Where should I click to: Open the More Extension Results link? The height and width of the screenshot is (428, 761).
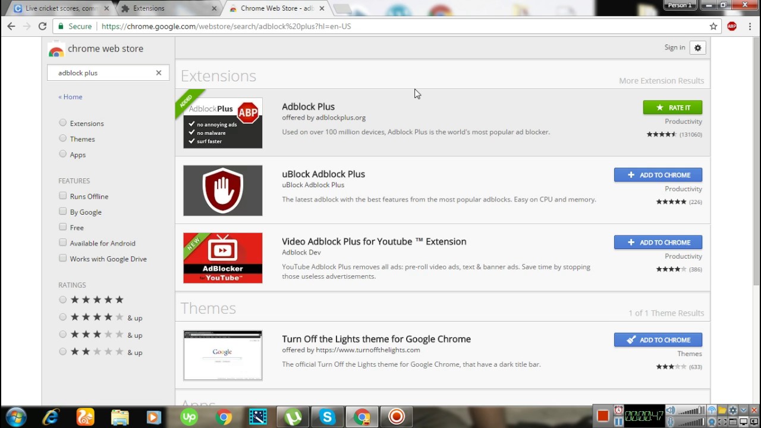(x=661, y=81)
